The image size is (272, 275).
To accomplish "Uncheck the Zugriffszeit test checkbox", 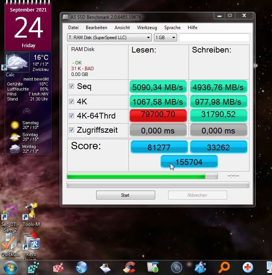I will pos(71,130).
